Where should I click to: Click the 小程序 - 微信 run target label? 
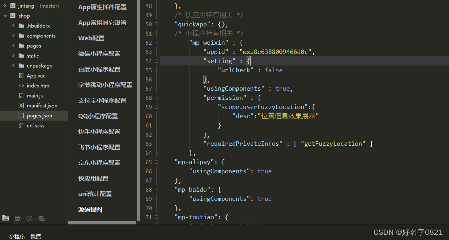click(x=25, y=236)
